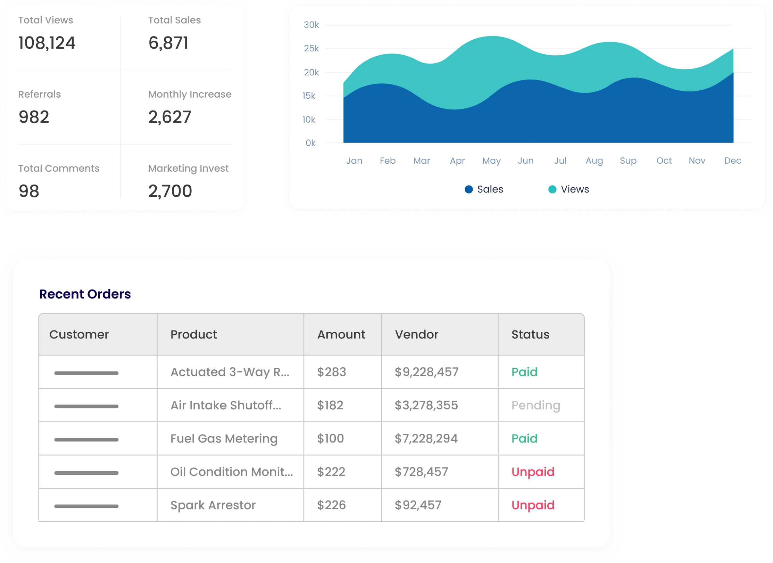
Task: Click the May axis label
Action: (x=491, y=161)
